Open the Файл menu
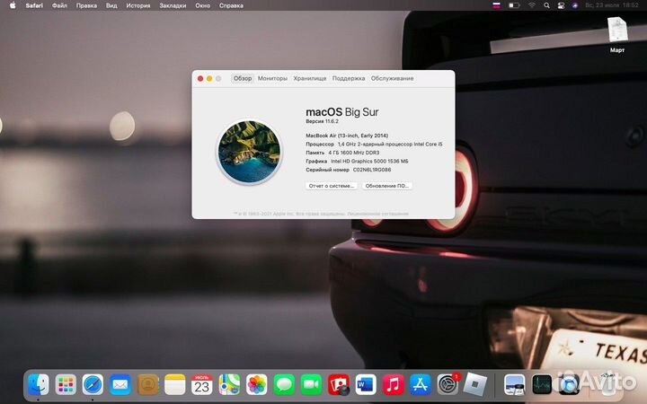Image resolution: width=647 pixels, height=404 pixels. (x=60, y=5)
